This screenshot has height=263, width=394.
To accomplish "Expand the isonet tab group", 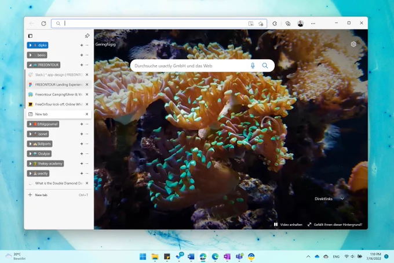I will (30, 134).
